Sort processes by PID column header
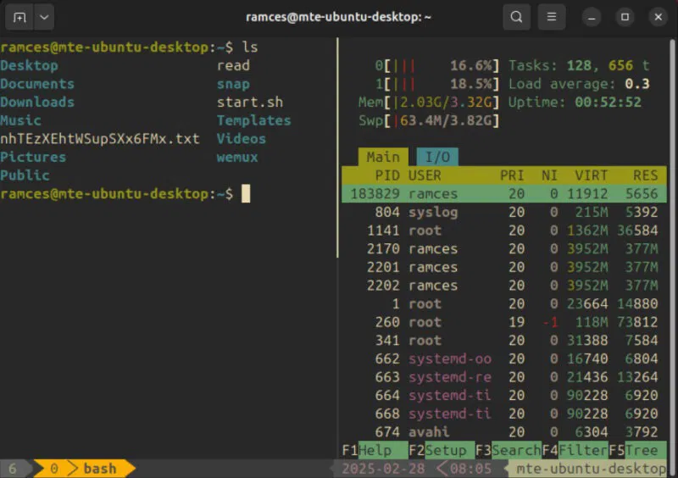This screenshot has height=478, width=678. [x=386, y=175]
